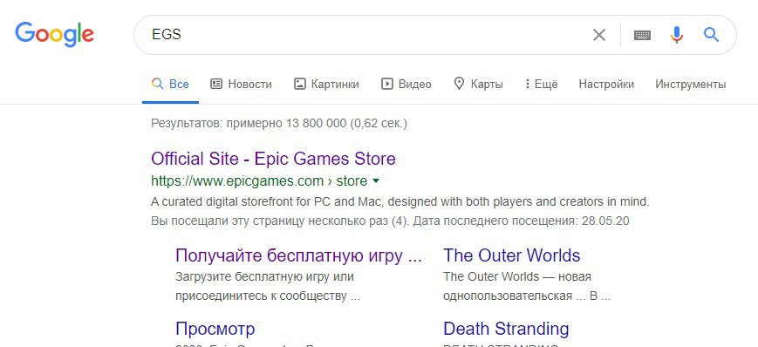The width and height of the screenshot is (758, 347).
Task: Click the last visit date 28.05.20 text
Action: coord(605,221)
